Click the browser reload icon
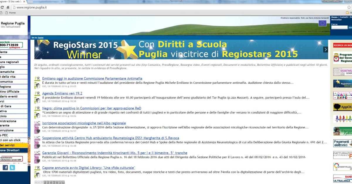Viewport: 352px width, 184px height. point(2,7)
